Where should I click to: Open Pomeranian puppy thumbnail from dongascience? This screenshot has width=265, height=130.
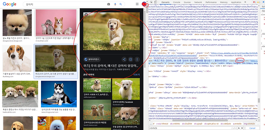tap(17, 23)
